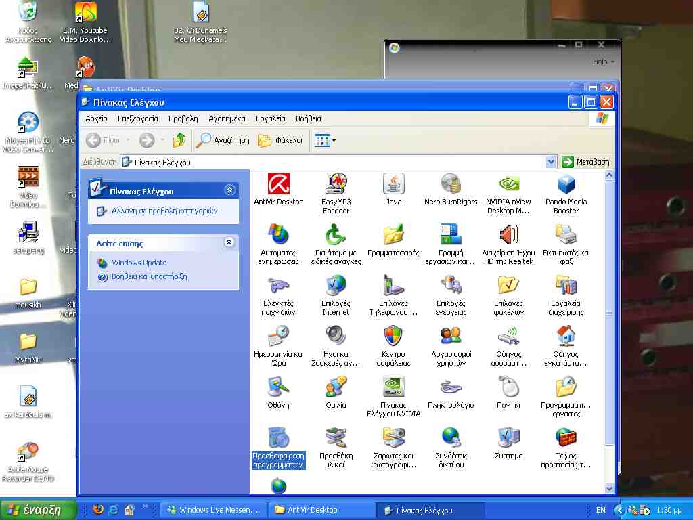
Task: Open Αυτόματες ενημερώσεις (Automatic Updates)
Action: pos(278,244)
